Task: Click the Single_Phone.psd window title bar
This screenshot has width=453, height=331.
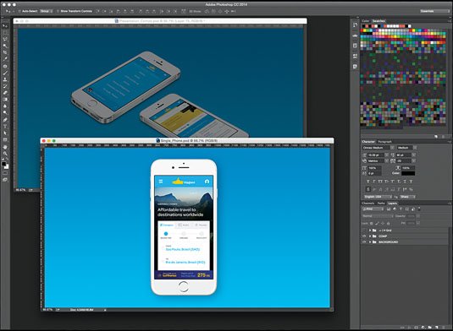Action: pyautogui.click(x=187, y=140)
